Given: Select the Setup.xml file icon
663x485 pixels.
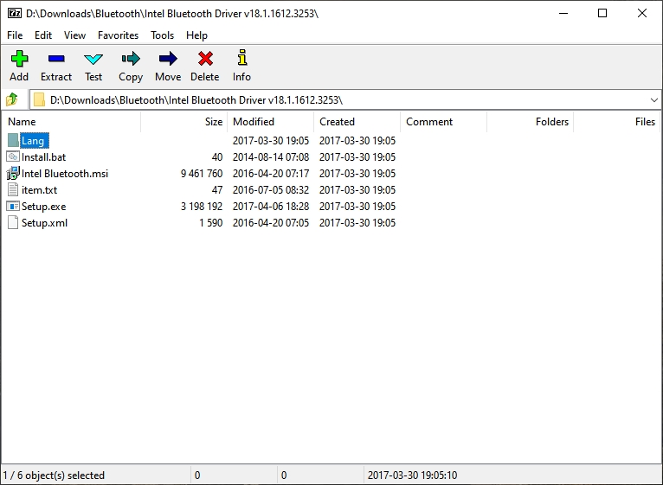Looking at the screenshot, I should pyautogui.click(x=13, y=223).
